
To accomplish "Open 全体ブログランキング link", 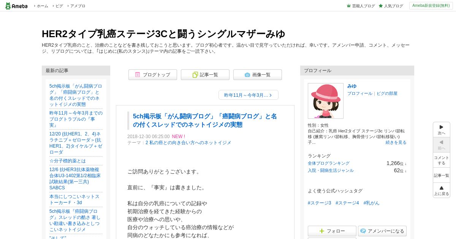I will [x=329, y=163].
